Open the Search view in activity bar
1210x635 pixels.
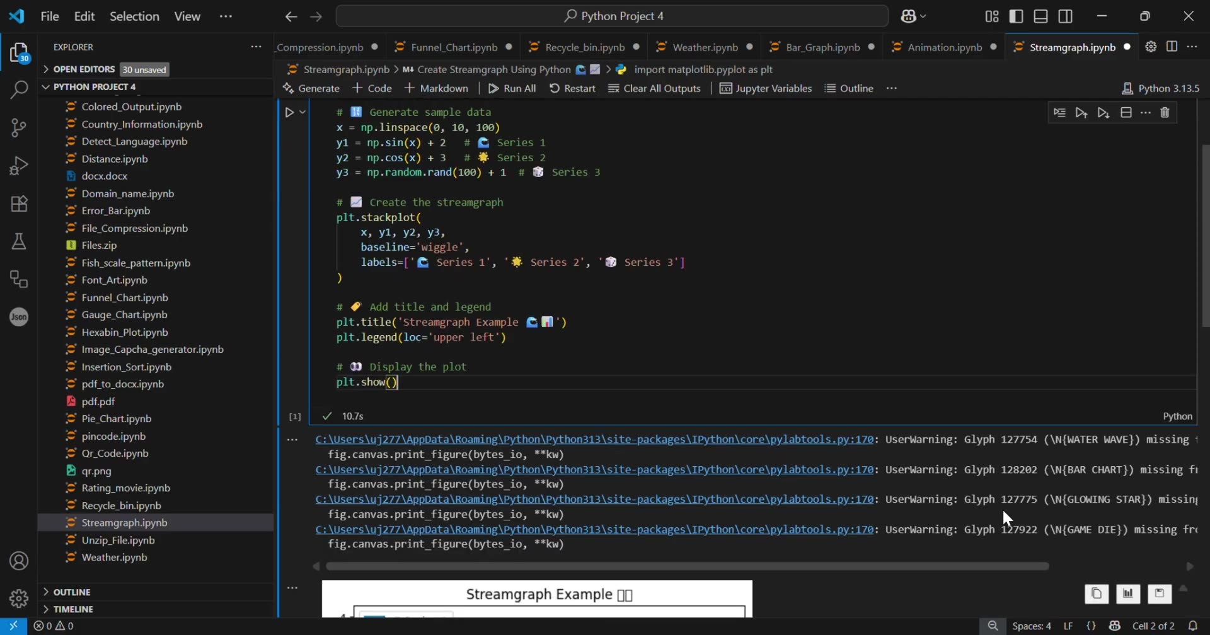point(19,90)
